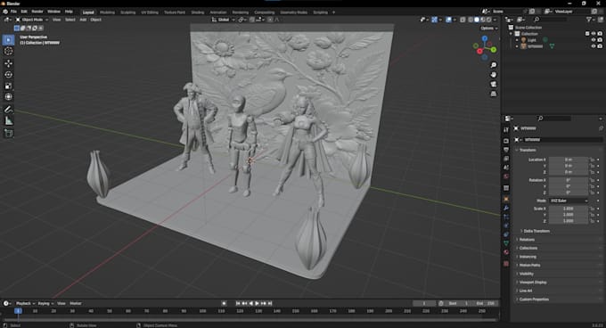Switch to Solid viewport shading

(477, 20)
